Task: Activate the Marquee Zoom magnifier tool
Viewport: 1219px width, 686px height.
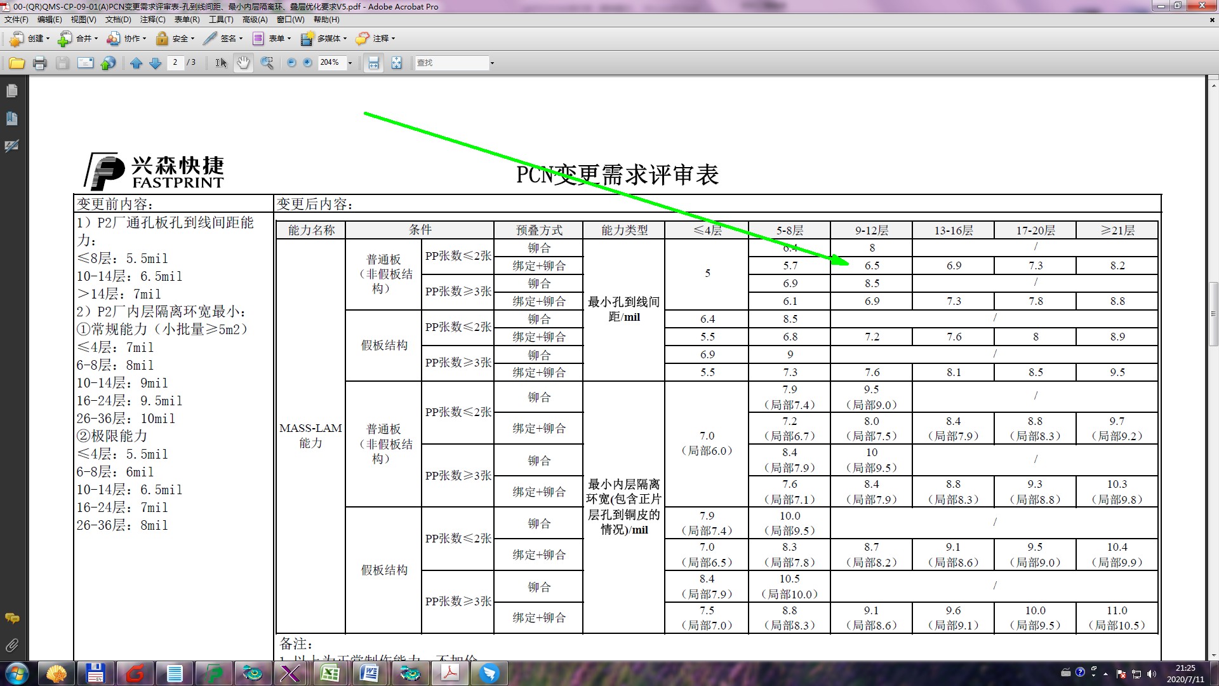Action: pyautogui.click(x=267, y=63)
